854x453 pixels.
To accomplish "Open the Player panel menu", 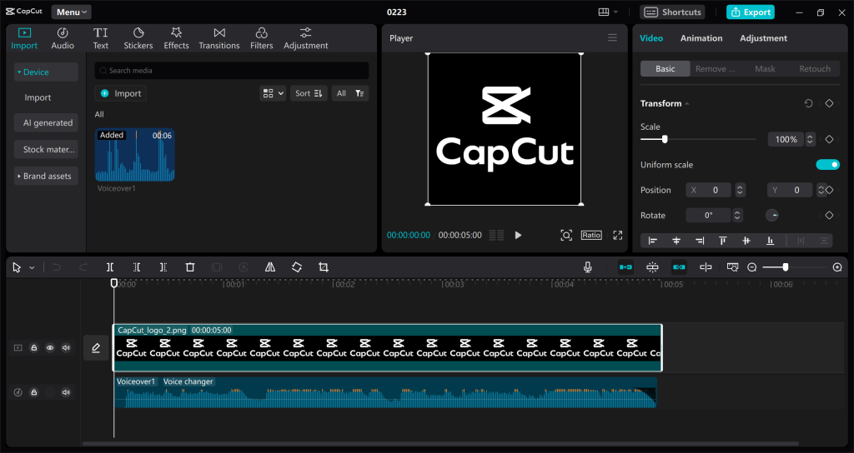I will coord(613,37).
